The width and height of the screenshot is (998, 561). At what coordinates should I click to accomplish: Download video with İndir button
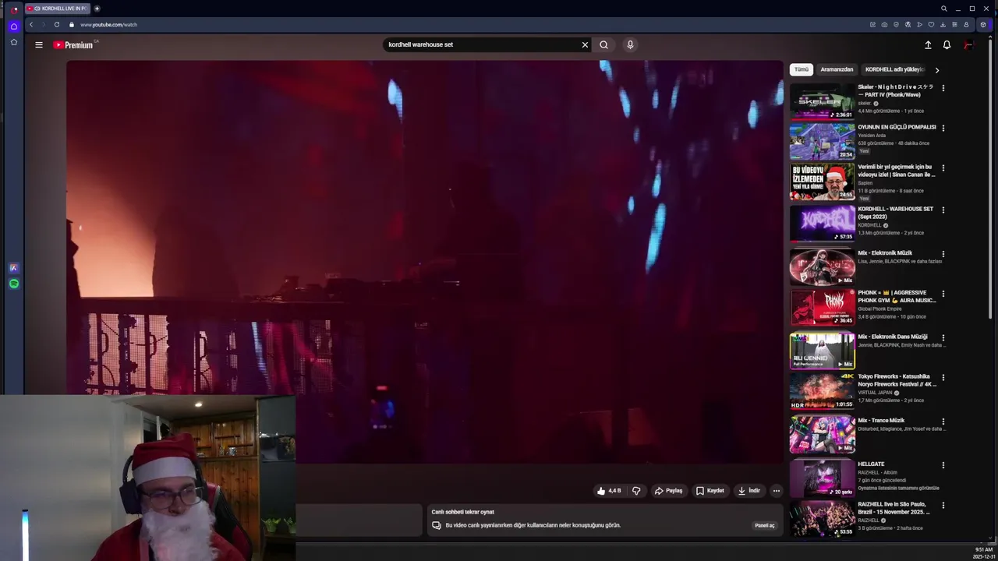(749, 491)
